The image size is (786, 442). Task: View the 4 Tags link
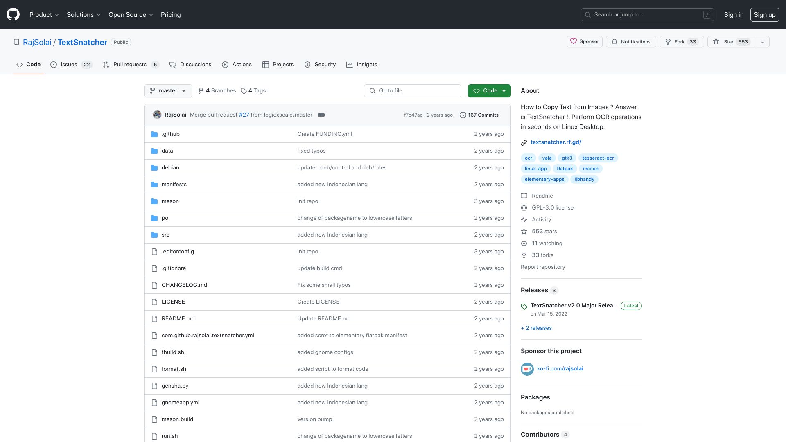[253, 91]
